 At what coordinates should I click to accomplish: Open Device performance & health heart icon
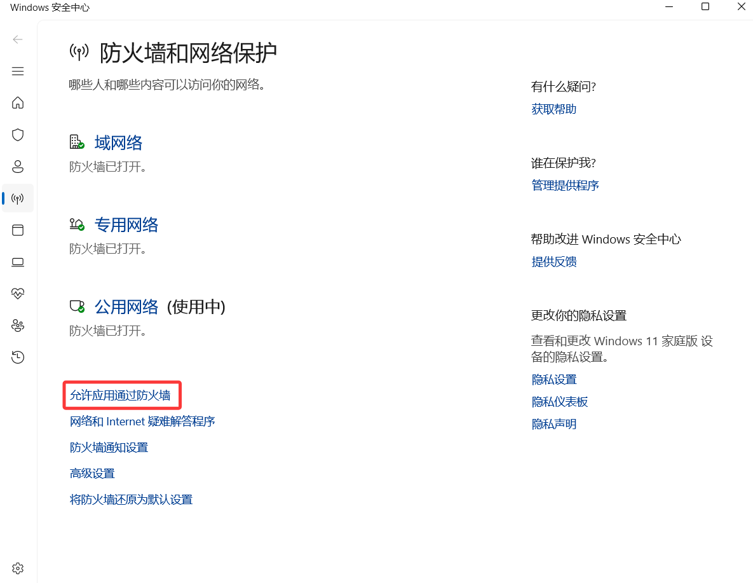pyautogui.click(x=18, y=294)
